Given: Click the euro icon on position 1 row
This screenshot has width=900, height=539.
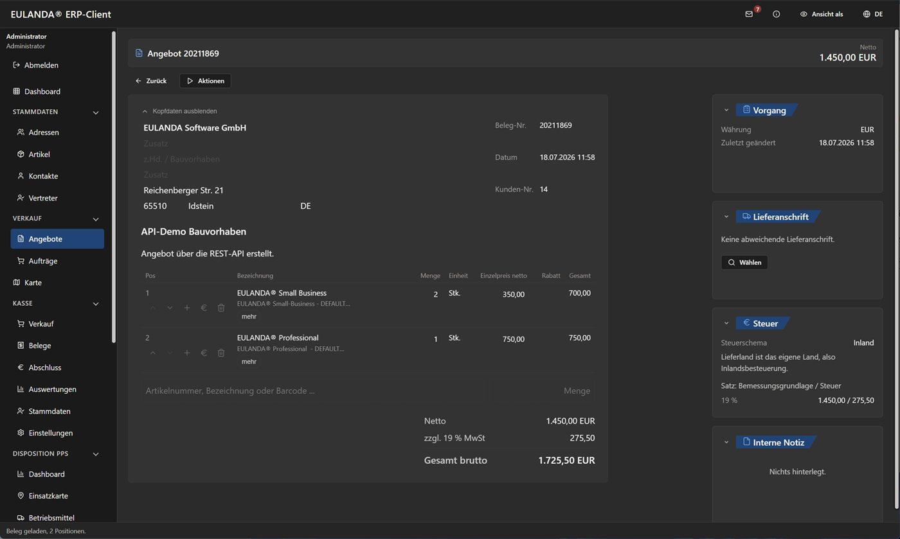Looking at the screenshot, I should pos(204,308).
